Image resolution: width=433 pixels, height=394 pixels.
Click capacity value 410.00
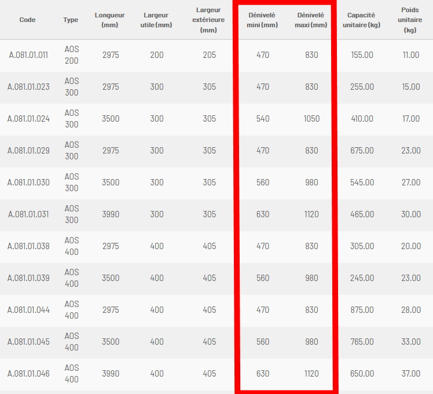[362, 119]
